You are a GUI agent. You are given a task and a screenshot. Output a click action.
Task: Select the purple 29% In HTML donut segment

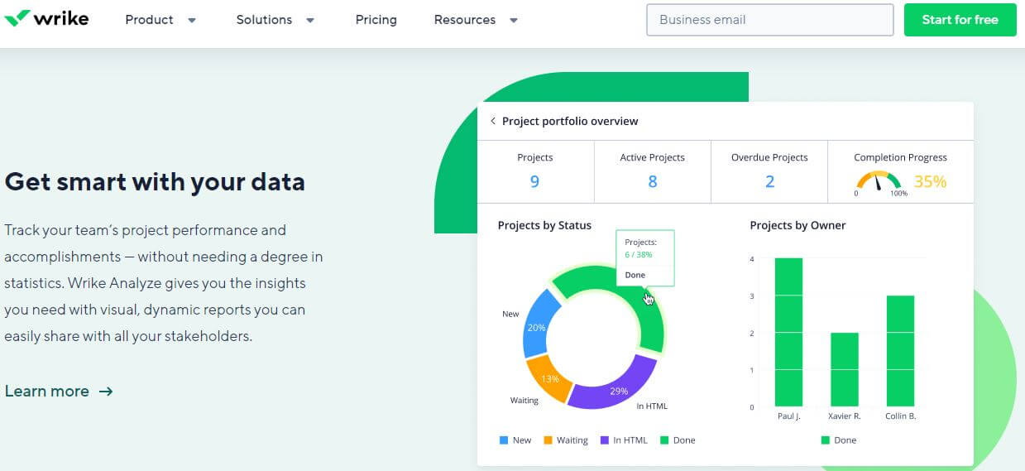[612, 387]
